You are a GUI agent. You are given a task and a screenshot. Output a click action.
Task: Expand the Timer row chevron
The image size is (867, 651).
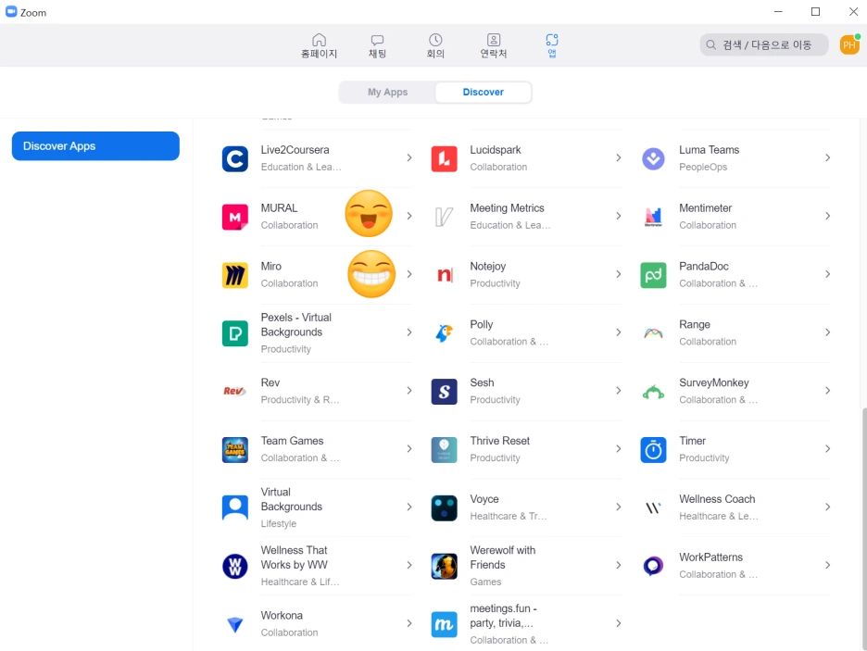tap(827, 449)
